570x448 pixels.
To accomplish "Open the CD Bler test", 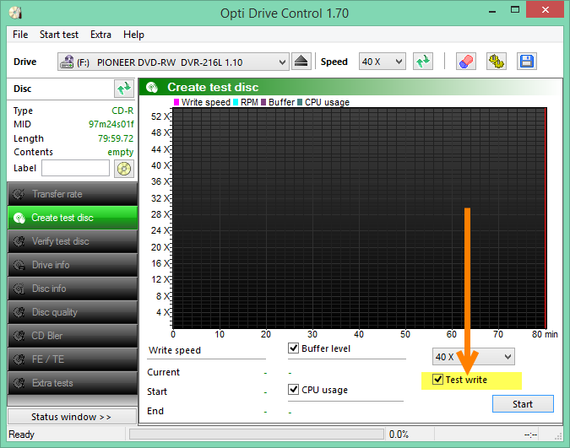I will tap(73, 336).
